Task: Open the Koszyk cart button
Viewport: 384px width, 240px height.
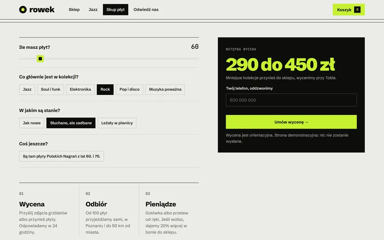Action: click(x=349, y=9)
